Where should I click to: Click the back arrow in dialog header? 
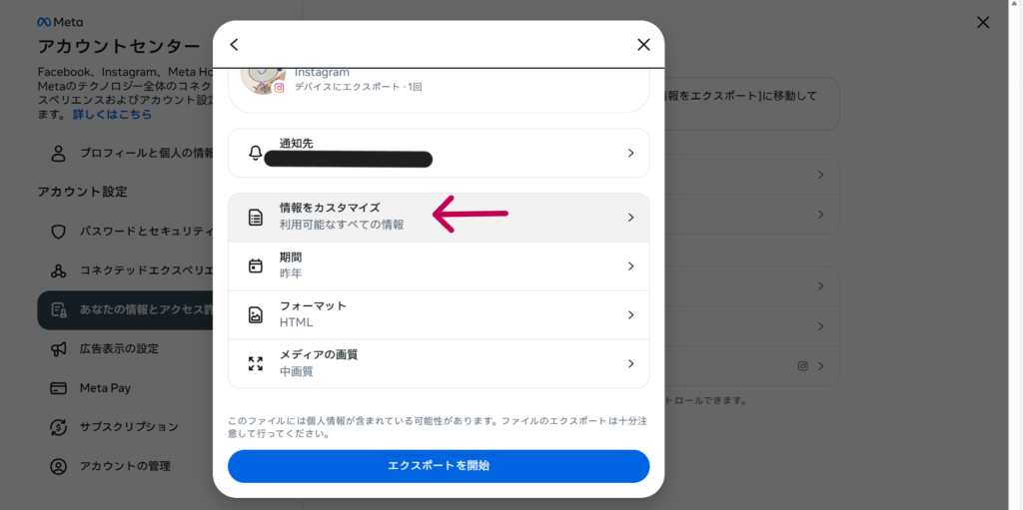234,45
